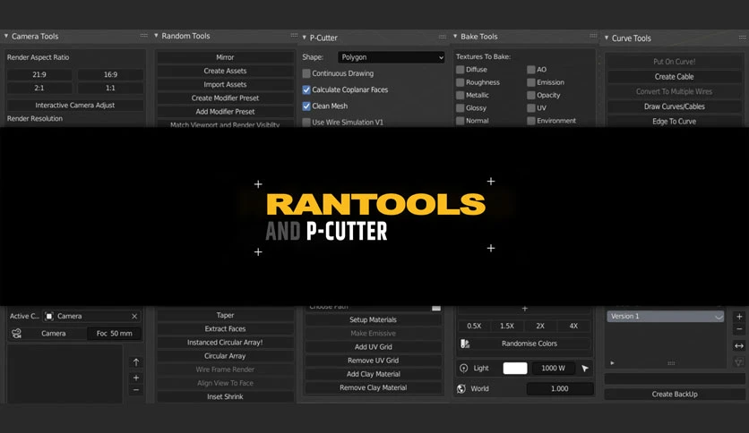Uncheck Calculate Coplanar Faces
Screen dimensions: 749x433
pos(306,89)
